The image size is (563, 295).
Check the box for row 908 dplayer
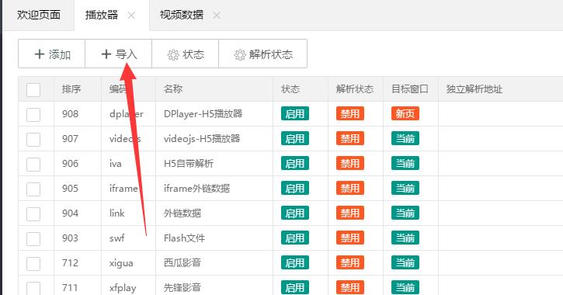(x=33, y=114)
